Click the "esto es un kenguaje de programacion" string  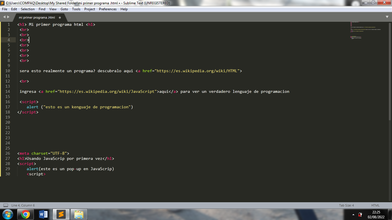87,107
